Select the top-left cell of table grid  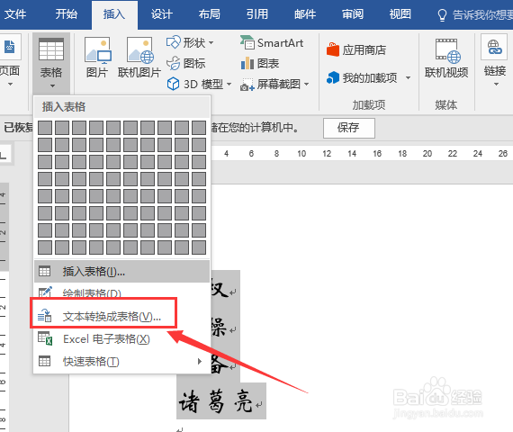click(x=45, y=128)
